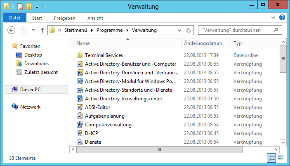Switch to the Ansicht ribbon tab

coord(95,18)
